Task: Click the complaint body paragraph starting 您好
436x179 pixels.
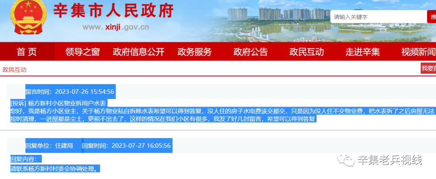Action: [x=222, y=115]
